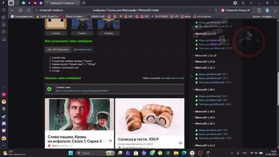Open the Yandex home button in address bar
This screenshot has width=279, height=157.
click(x=20, y=10)
